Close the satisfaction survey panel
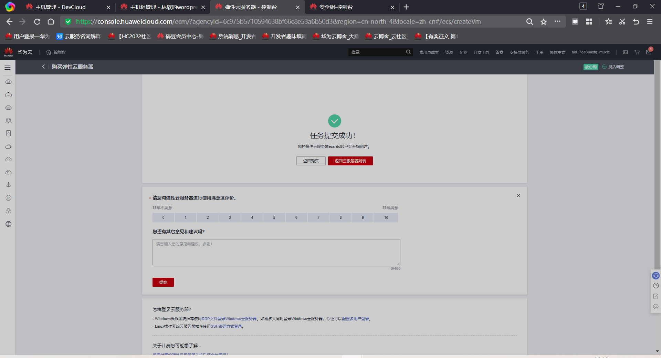Image resolution: width=661 pixels, height=358 pixels. point(518,195)
